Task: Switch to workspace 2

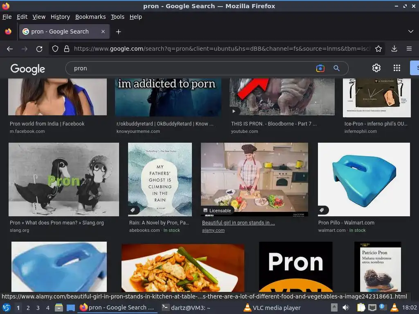Action: pyautogui.click(x=28, y=308)
